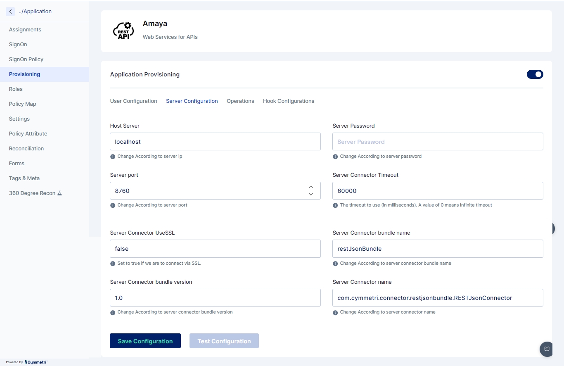Click the info icon under Server Connector UseSSL
Screen dimensions: 564x366
[x=113, y=264]
